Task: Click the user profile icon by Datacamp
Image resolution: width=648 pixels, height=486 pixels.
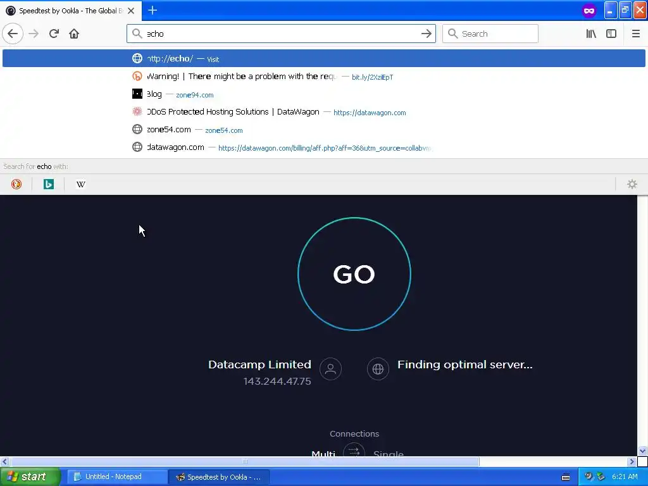Action: click(x=330, y=369)
